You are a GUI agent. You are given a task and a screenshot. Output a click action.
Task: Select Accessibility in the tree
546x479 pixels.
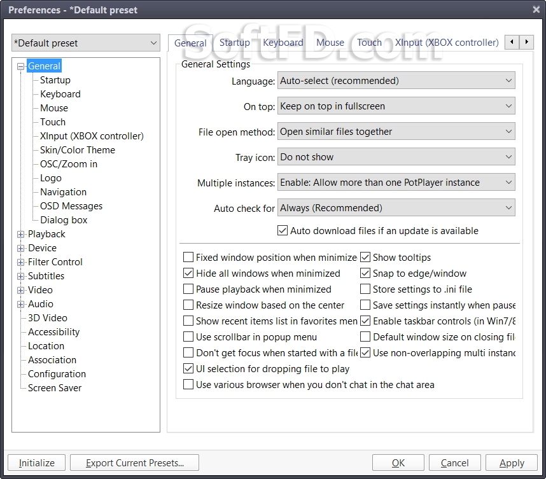pos(54,332)
